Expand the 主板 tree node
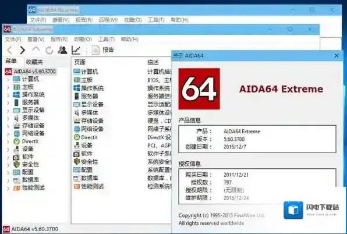This screenshot has width=347, height=234. (8, 87)
